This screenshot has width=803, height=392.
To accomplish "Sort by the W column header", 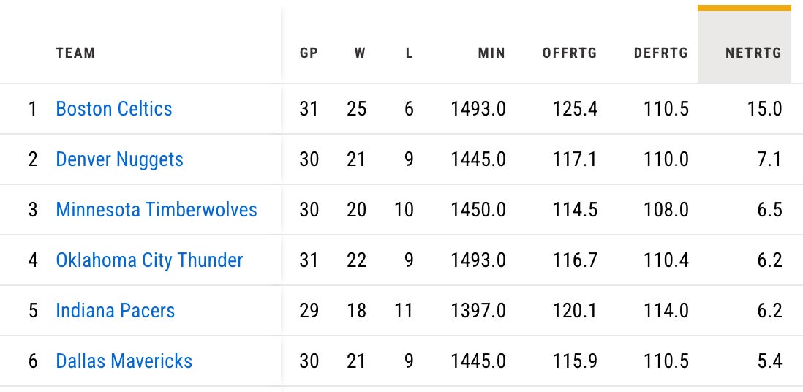I will tap(360, 53).
